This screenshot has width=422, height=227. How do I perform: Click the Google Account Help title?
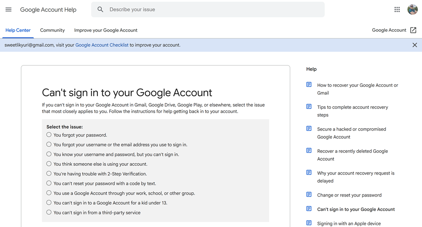coord(48,10)
